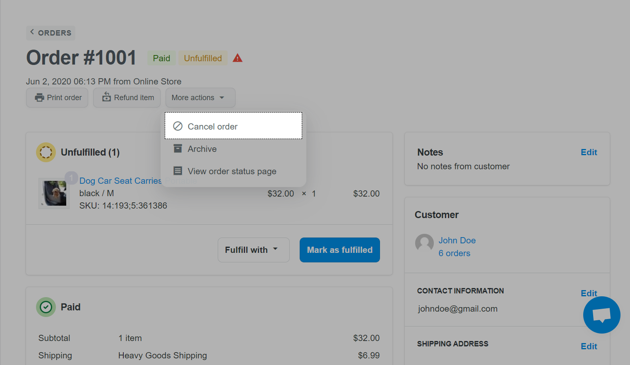Click the $6.99 shipping amount
Image resolution: width=630 pixels, height=365 pixels.
pyautogui.click(x=369, y=355)
